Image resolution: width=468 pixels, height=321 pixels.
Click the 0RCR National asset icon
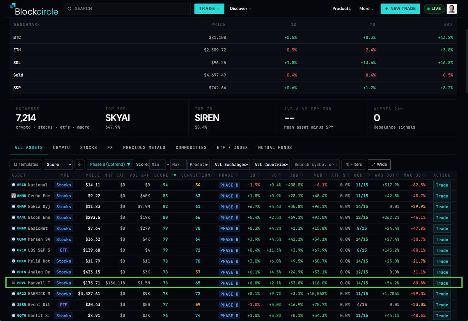(14, 185)
